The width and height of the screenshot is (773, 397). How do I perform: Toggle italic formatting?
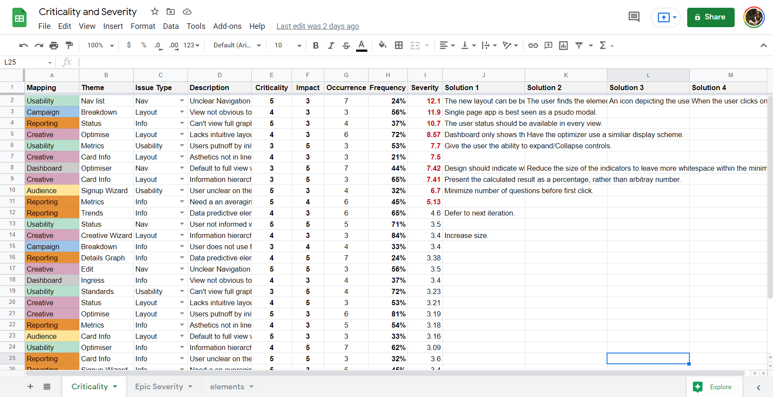click(x=331, y=45)
